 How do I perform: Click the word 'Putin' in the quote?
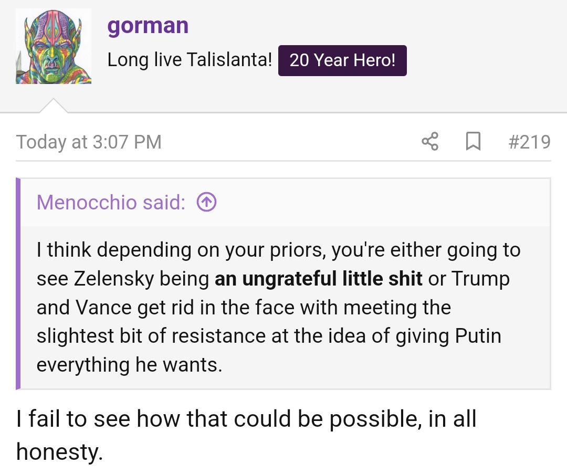(x=478, y=336)
